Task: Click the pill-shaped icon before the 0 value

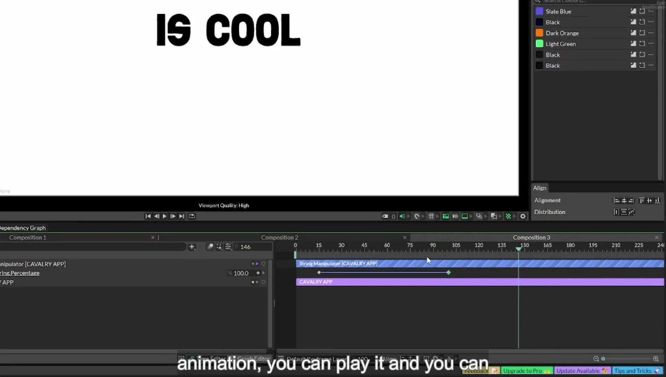Action: [385, 216]
